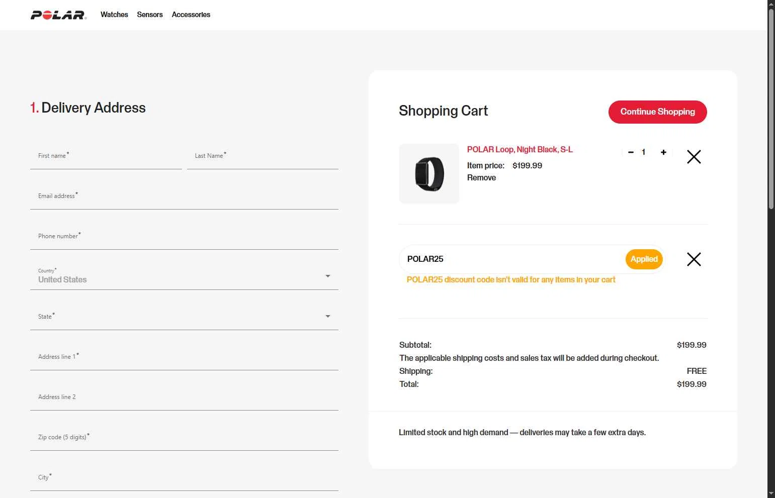
Task: Click the scrollbar down arrow
Action: coord(771,494)
